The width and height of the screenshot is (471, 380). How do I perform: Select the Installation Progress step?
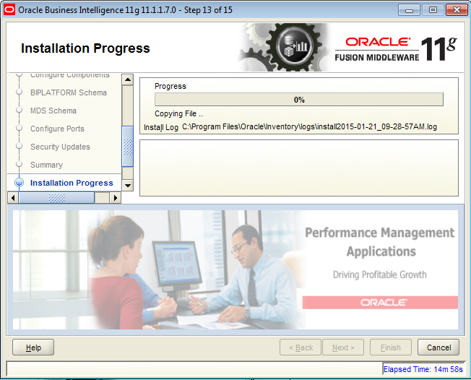(x=72, y=183)
